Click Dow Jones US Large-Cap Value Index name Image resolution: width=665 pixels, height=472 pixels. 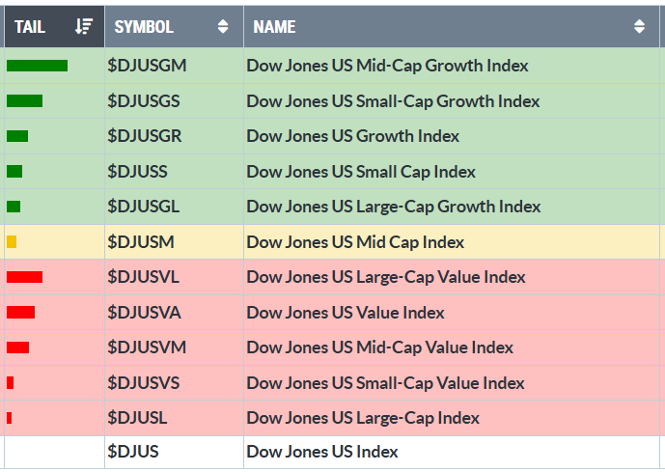pyautogui.click(x=386, y=277)
